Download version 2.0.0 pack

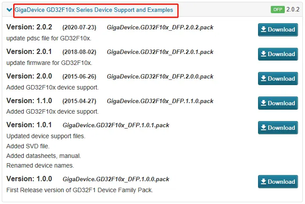click(x=278, y=79)
